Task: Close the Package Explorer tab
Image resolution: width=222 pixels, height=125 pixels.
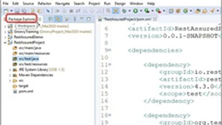Action: (x=40, y=19)
